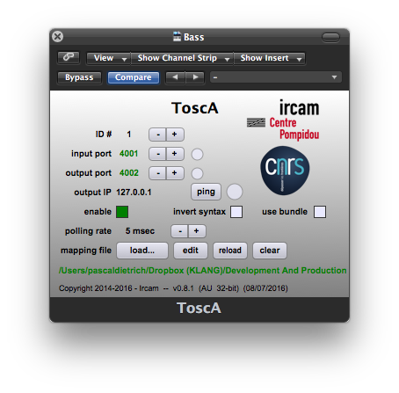Decrease the ID number
Viewport: 399px width, 393px height.
click(158, 135)
